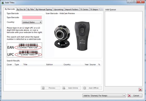Close the Add Titles window
This screenshot has height=101, width=146.
pos(141,2)
